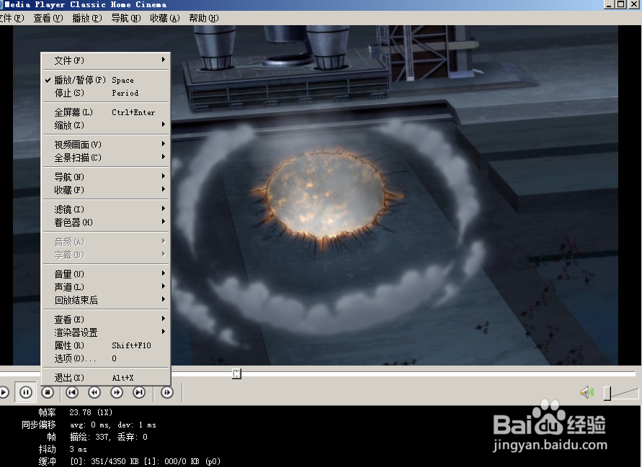Click the seek bar track past the thumb
Screen dimensions: 642x467
(438, 373)
